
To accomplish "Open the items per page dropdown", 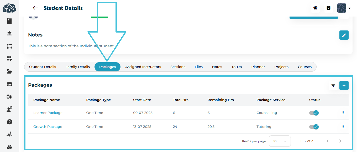I will point(280,141).
